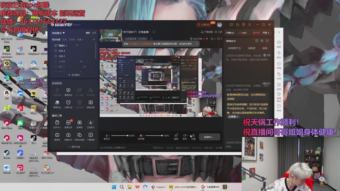Toggle visibility of the 窗口 1 source
This screenshot has height=191, width=340.
pyautogui.click(x=84, y=67)
